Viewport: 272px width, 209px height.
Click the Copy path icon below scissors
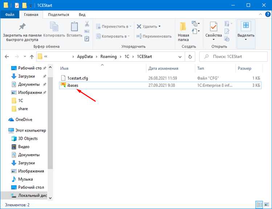tap(87, 32)
